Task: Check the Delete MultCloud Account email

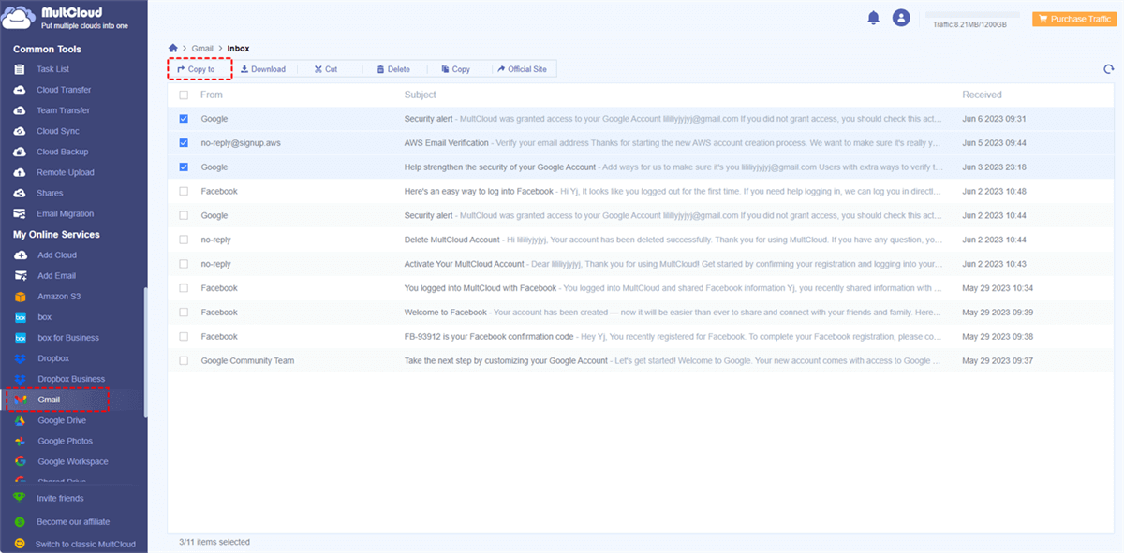Action: pos(184,240)
